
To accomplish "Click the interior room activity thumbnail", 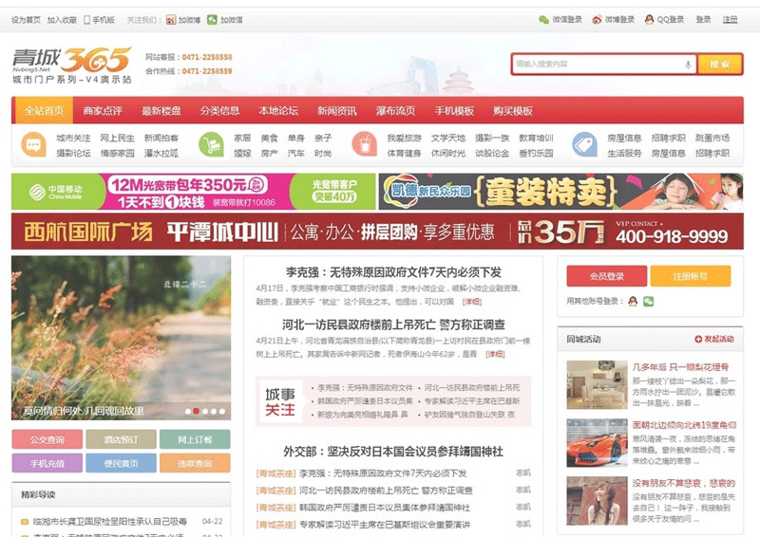I will (597, 384).
